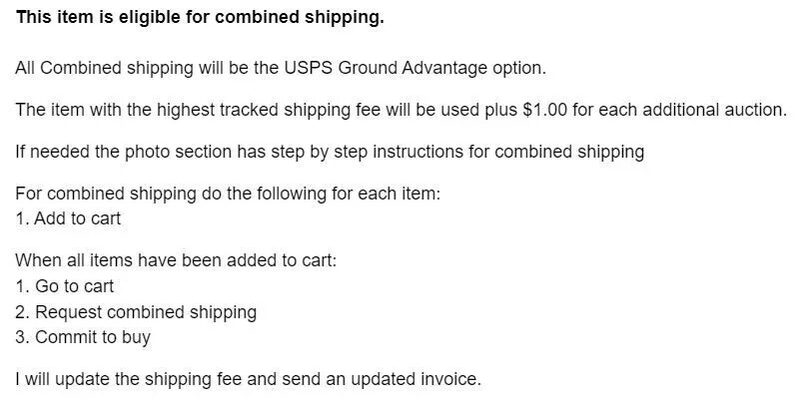Click the line "When all items have been added"
812x410 pixels.
176,260
